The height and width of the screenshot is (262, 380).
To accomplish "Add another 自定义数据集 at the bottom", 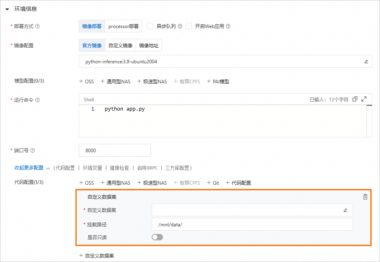I will tap(97, 256).
